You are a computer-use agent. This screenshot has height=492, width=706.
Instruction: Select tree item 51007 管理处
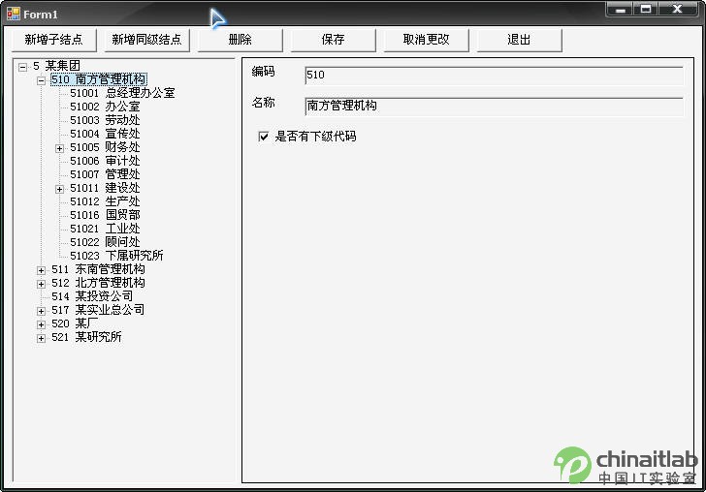tap(105, 174)
